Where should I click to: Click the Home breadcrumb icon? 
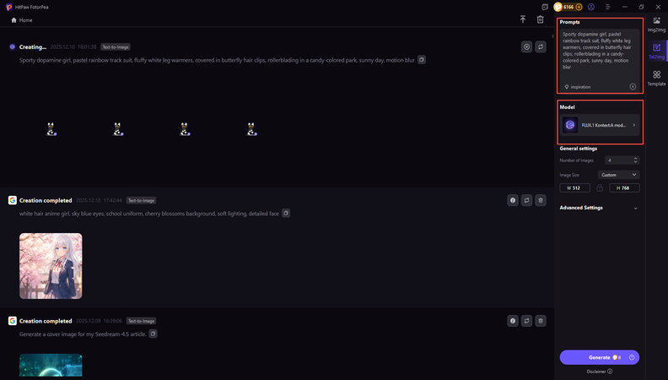[13, 19]
